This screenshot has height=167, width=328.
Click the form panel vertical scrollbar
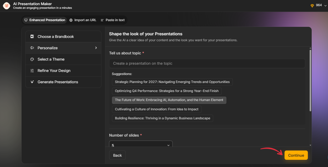310,80
